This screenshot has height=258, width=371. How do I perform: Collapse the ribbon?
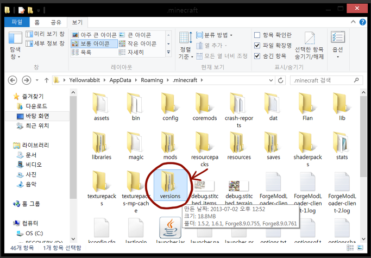353,22
